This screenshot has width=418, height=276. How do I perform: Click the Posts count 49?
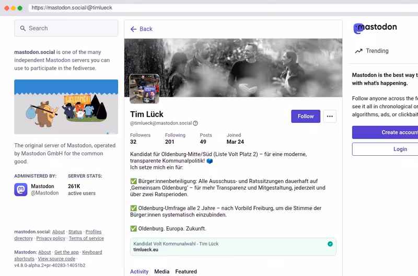point(206,139)
